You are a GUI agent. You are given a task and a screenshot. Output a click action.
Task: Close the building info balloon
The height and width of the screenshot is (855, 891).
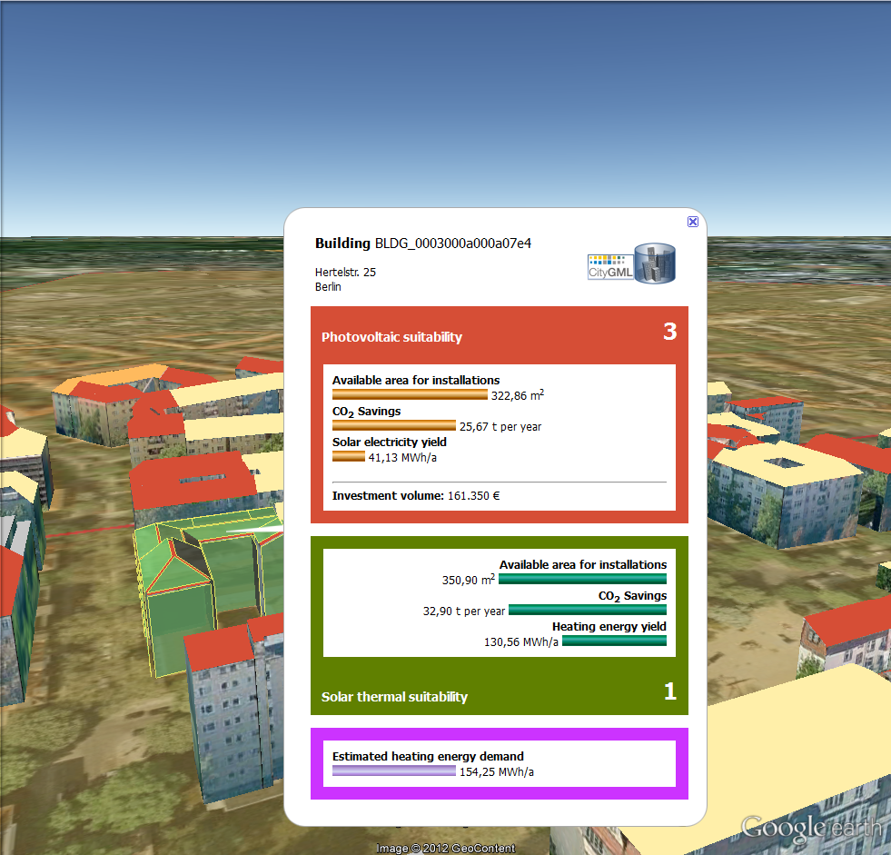[x=693, y=222]
